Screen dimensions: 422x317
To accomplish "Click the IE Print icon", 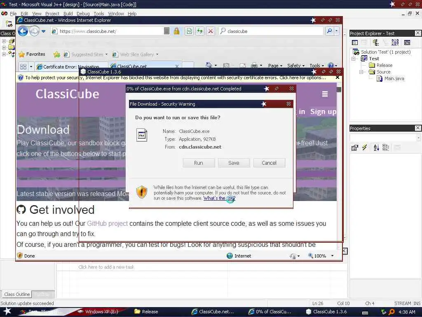I will 254,66.
